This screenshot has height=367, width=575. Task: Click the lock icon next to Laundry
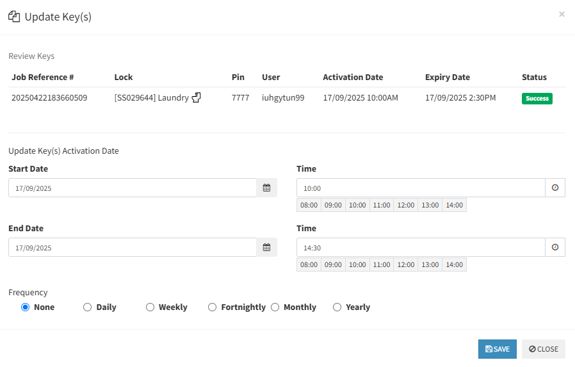coord(197,98)
